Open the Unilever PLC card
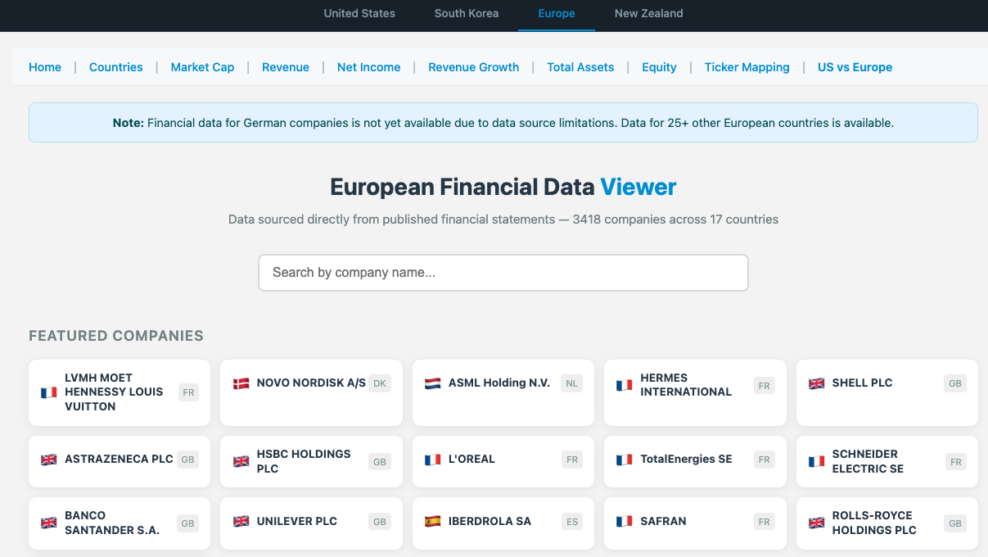The width and height of the screenshot is (988, 557). tap(311, 523)
